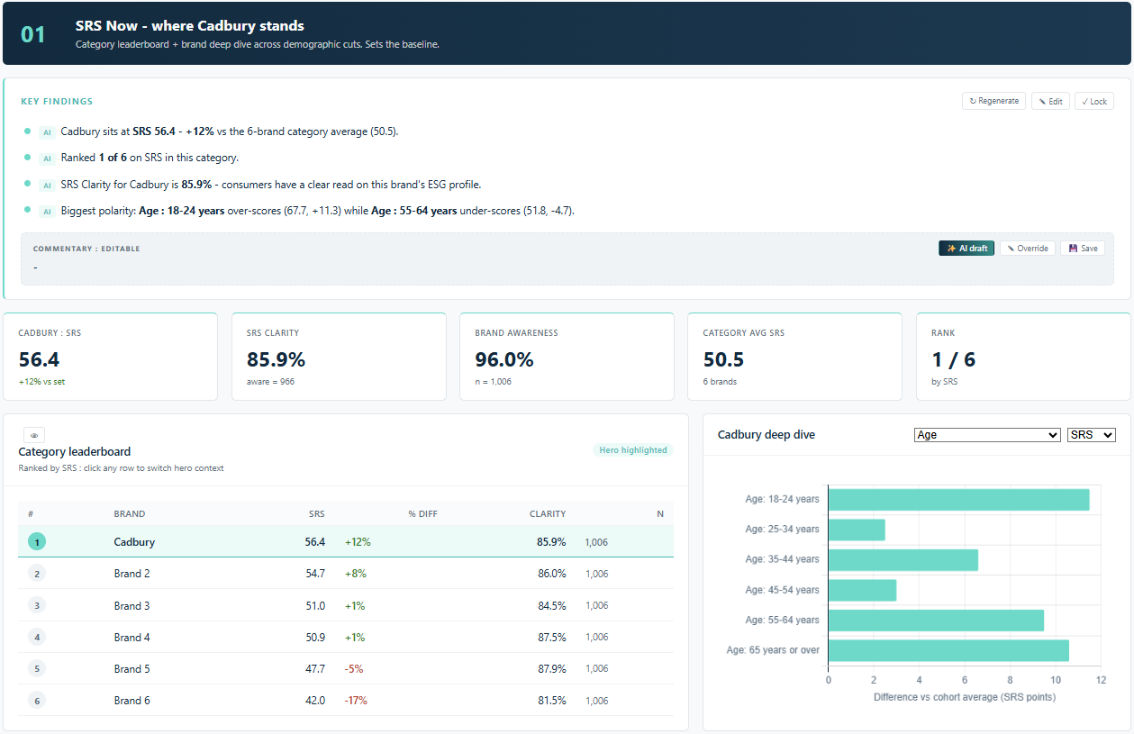The width and height of the screenshot is (1134, 734).
Task: Click the AI tag beside the Ranked 1 of 6 finding
Action: (x=47, y=158)
